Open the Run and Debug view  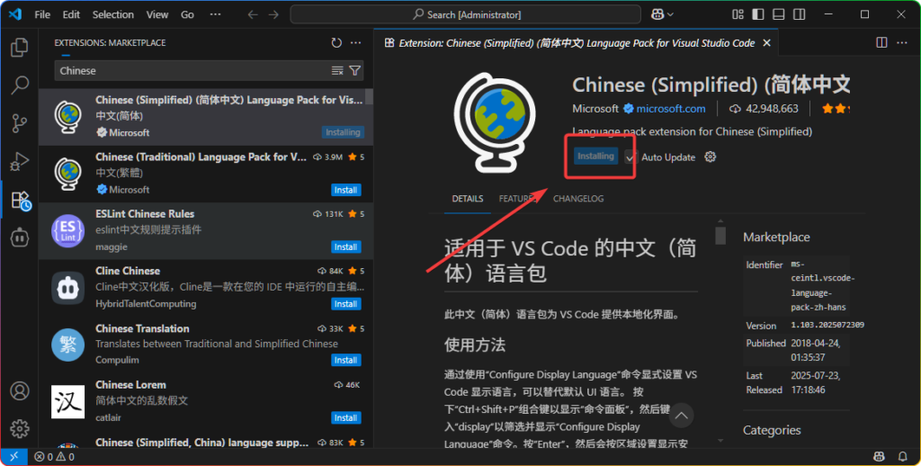(20, 162)
